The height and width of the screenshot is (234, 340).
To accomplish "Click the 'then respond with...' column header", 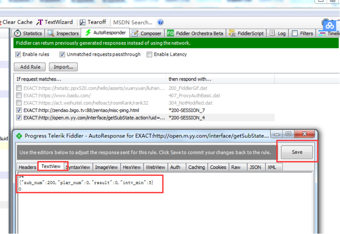I will (x=220, y=79).
